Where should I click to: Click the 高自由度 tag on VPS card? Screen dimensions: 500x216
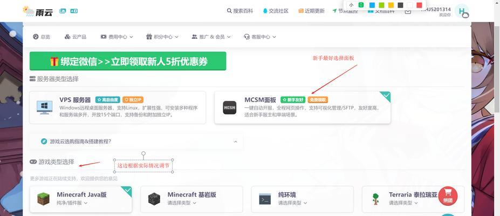pos(108,100)
